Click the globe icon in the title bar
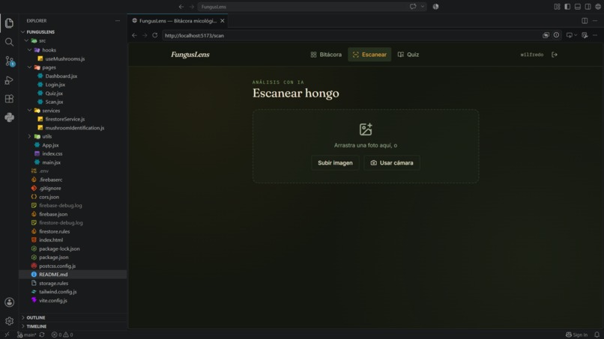The height and width of the screenshot is (339, 604). (598, 7)
